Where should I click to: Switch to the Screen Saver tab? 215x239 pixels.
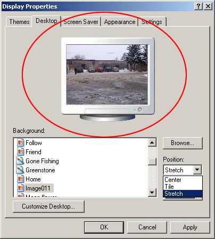coord(81,22)
